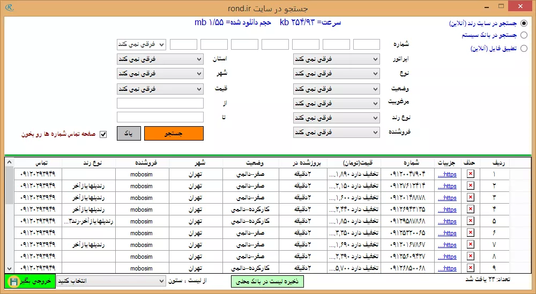Screen dimensions: 536x294
Task: Click the results scrollbar down arrow
Action: [9, 268]
